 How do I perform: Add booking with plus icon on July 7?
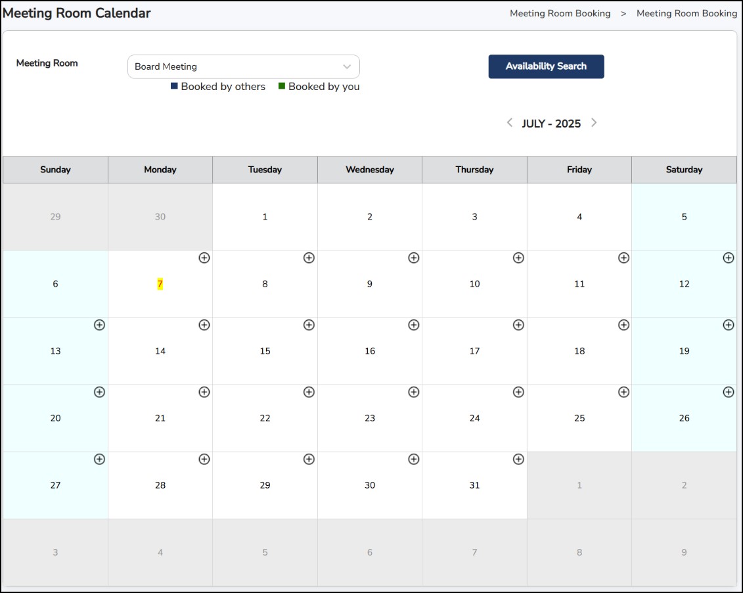[x=204, y=258]
